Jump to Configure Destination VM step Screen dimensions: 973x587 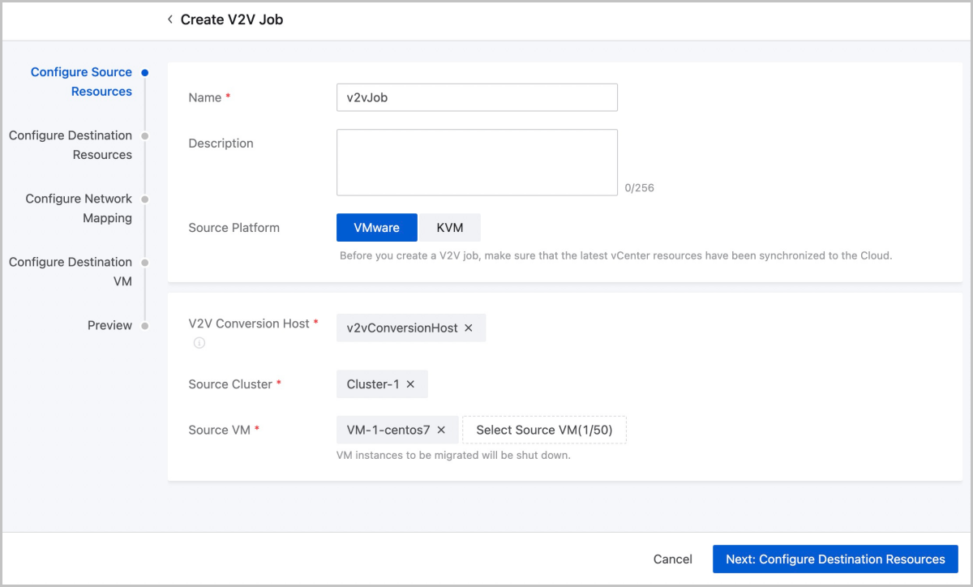71,272
